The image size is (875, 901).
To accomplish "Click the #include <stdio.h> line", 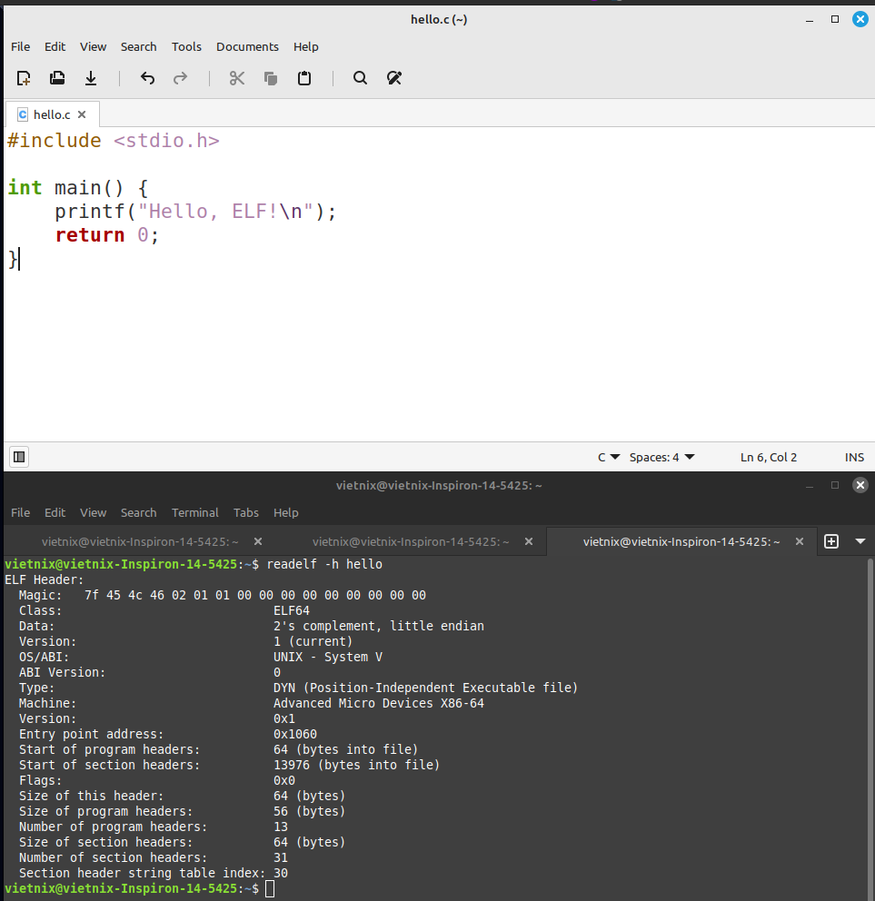I will pos(114,141).
